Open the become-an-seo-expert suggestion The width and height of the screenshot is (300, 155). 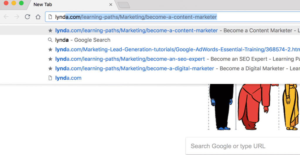tap(130, 59)
